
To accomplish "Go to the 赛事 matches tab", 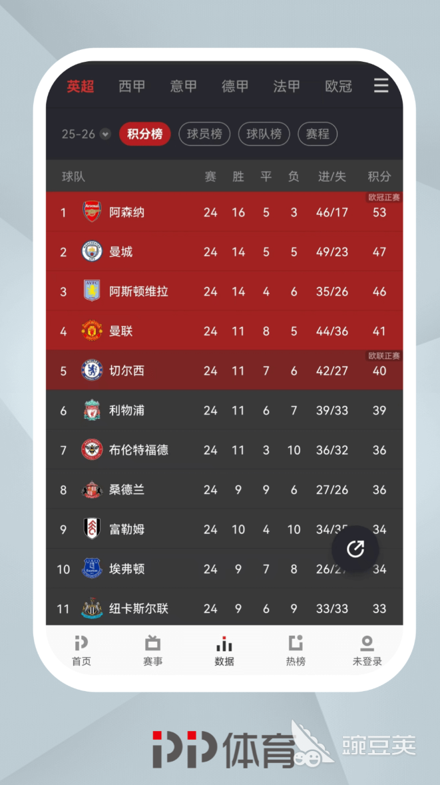I will pyautogui.click(x=152, y=644).
